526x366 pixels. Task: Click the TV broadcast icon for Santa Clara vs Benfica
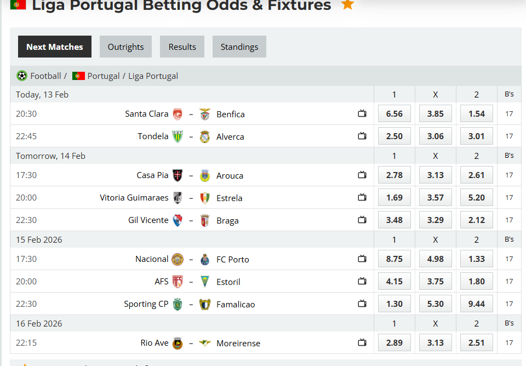pyautogui.click(x=362, y=113)
